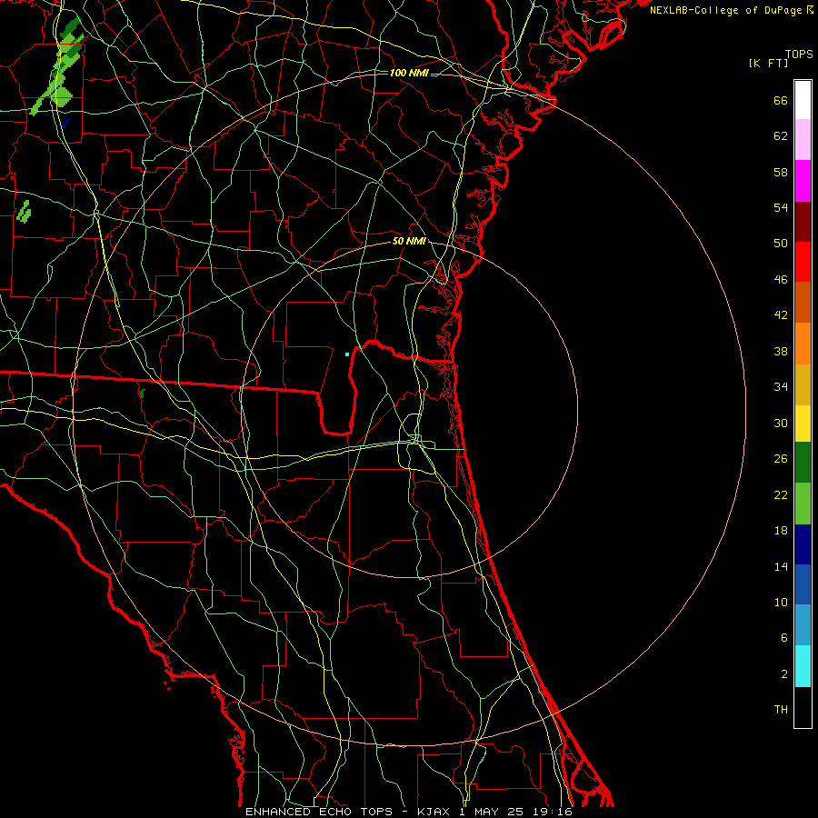
Task: Click the '2' legend value
Action: 784,674
